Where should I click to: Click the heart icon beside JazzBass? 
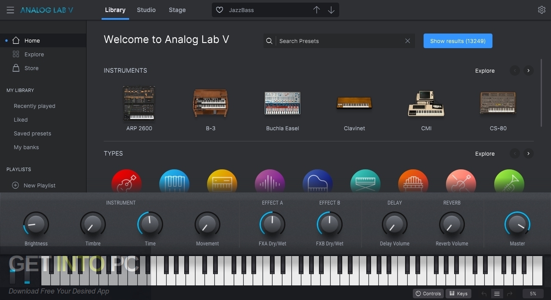pyautogui.click(x=220, y=9)
